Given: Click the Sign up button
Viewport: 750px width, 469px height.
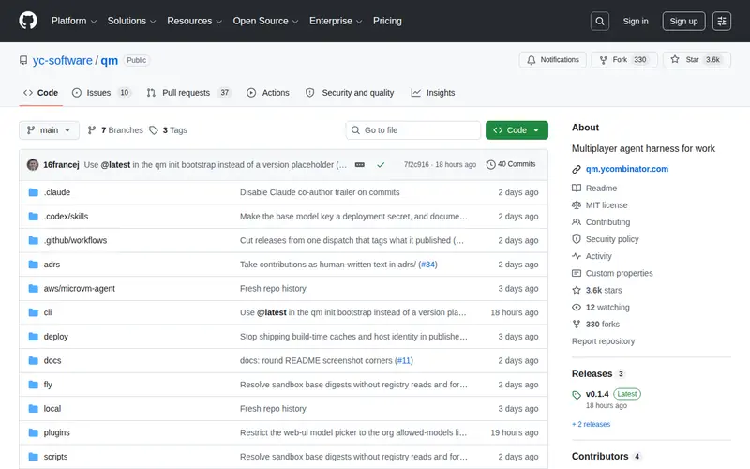Looking at the screenshot, I should coord(683,21).
